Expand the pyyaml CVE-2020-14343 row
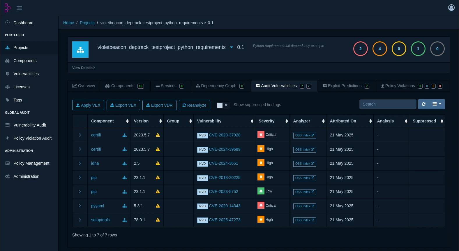459x251 pixels. pos(80,206)
